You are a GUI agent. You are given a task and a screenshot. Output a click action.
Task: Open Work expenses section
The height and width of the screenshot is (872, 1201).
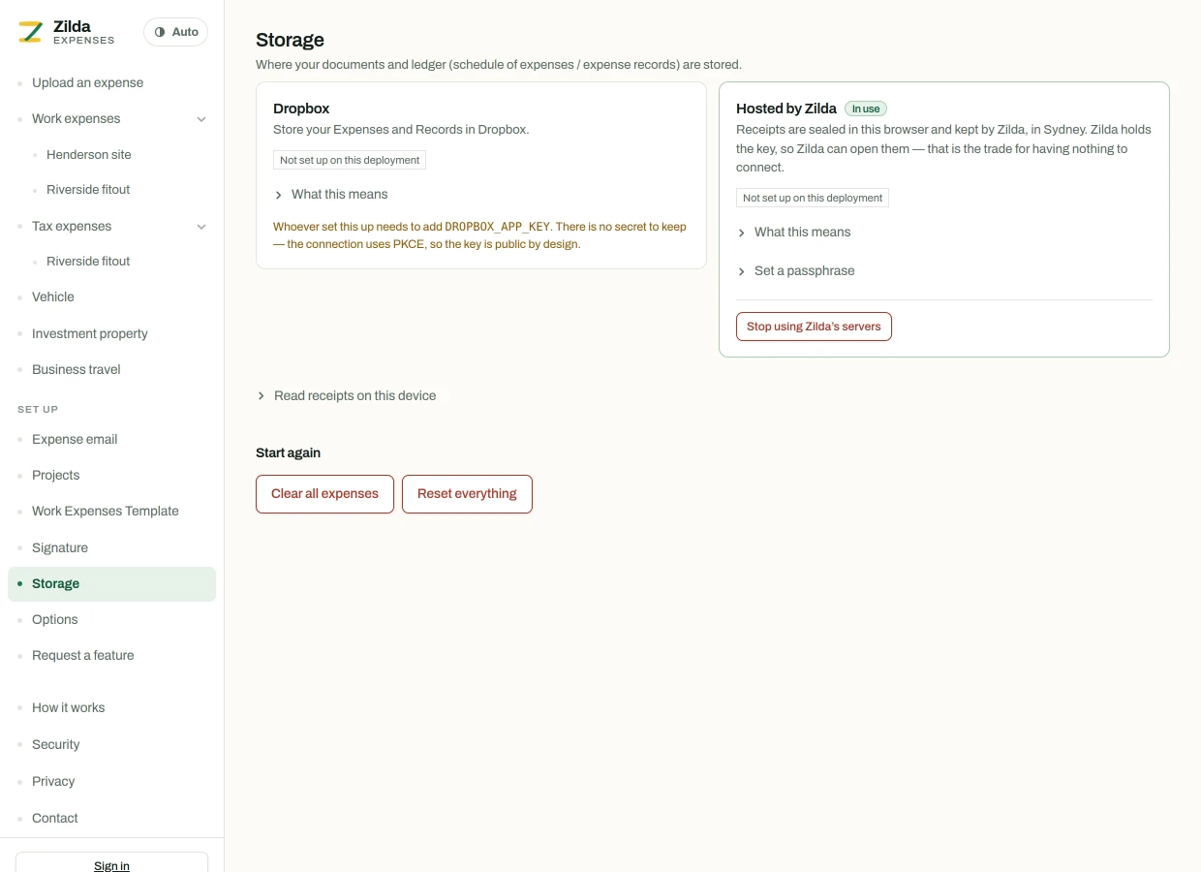pos(77,118)
